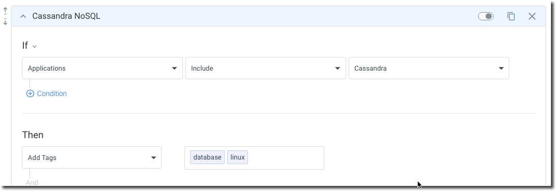Expand the If operator chevron
The width and height of the screenshot is (556, 191).
(x=35, y=46)
